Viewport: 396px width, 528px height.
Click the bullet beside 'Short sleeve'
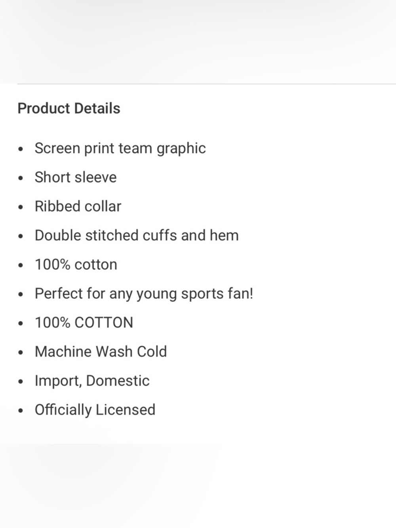21,179
